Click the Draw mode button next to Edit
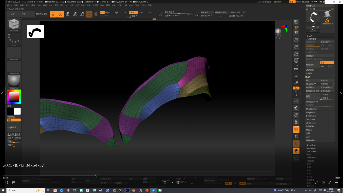The image size is (343, 193). point(60,14)
